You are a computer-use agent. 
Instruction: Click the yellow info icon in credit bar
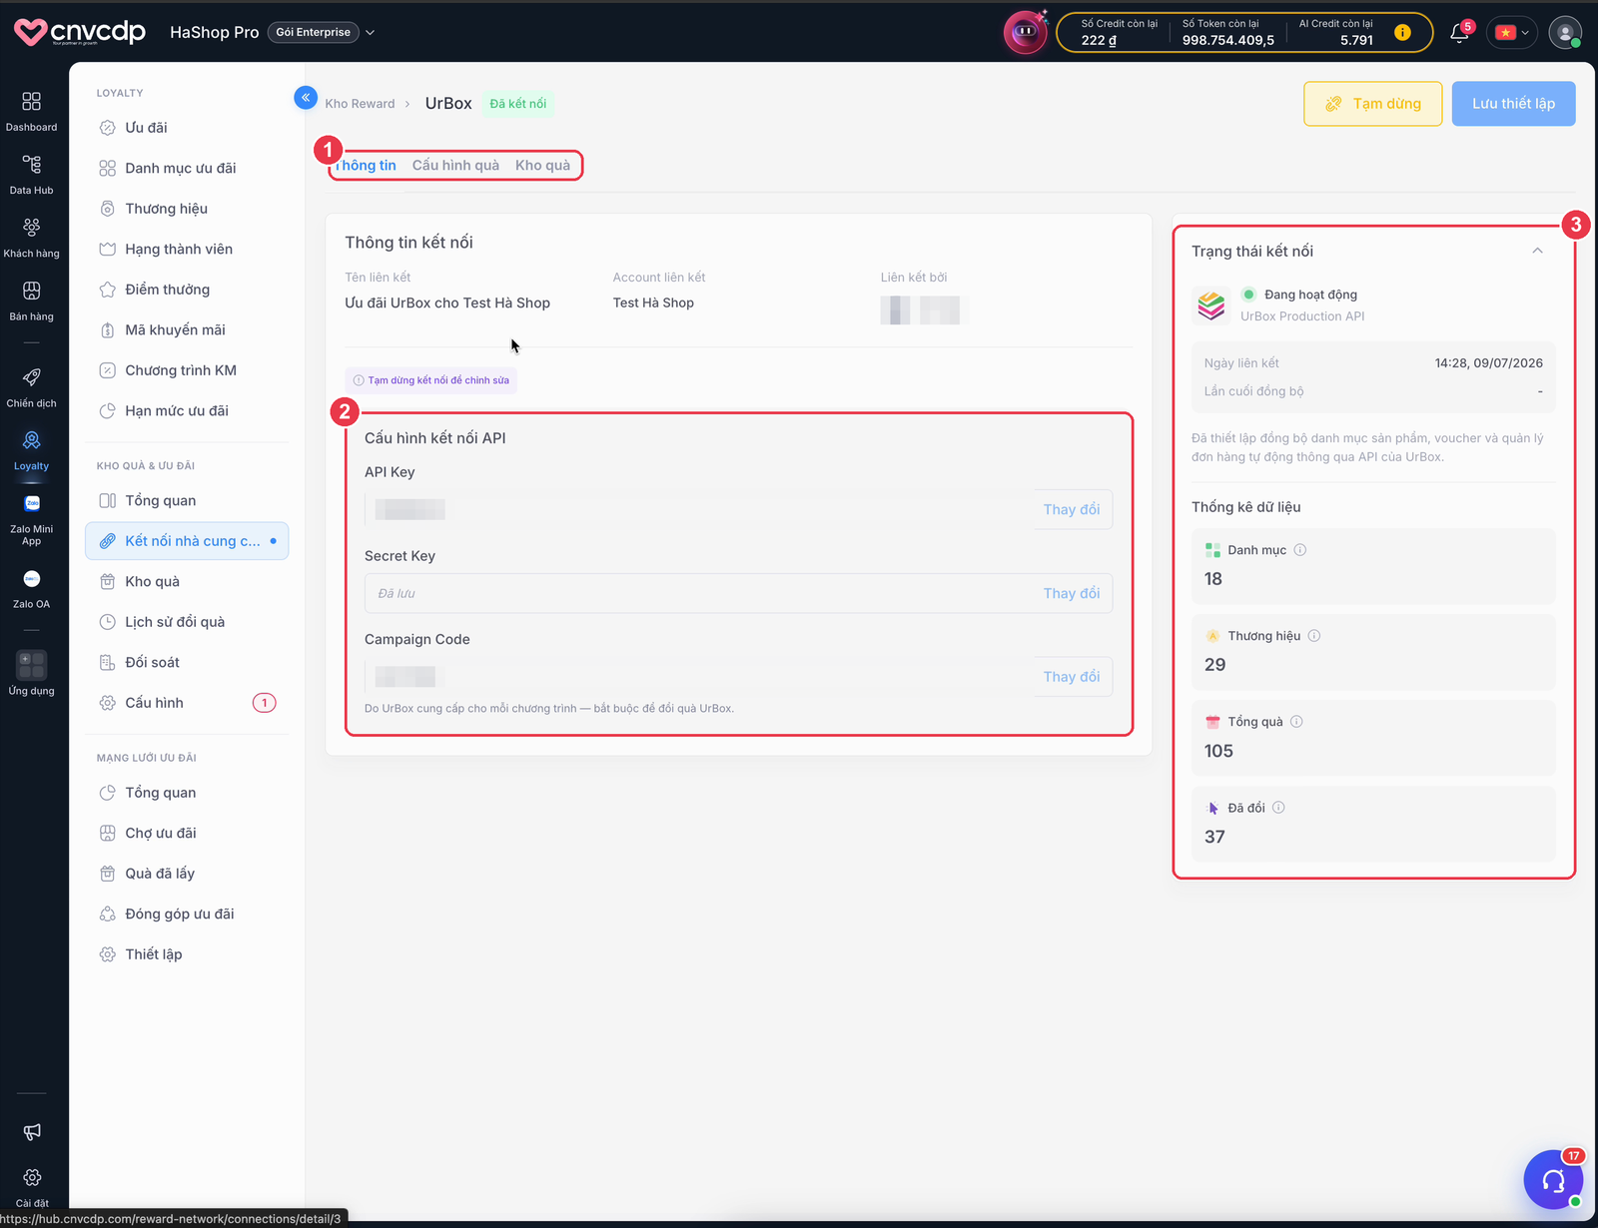[1402, 33]
